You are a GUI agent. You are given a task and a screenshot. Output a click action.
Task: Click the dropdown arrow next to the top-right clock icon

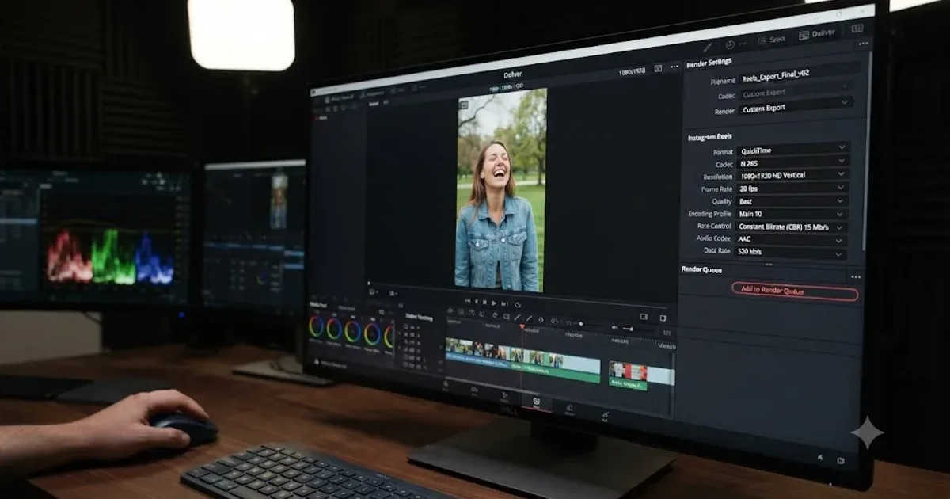(743, 44)
